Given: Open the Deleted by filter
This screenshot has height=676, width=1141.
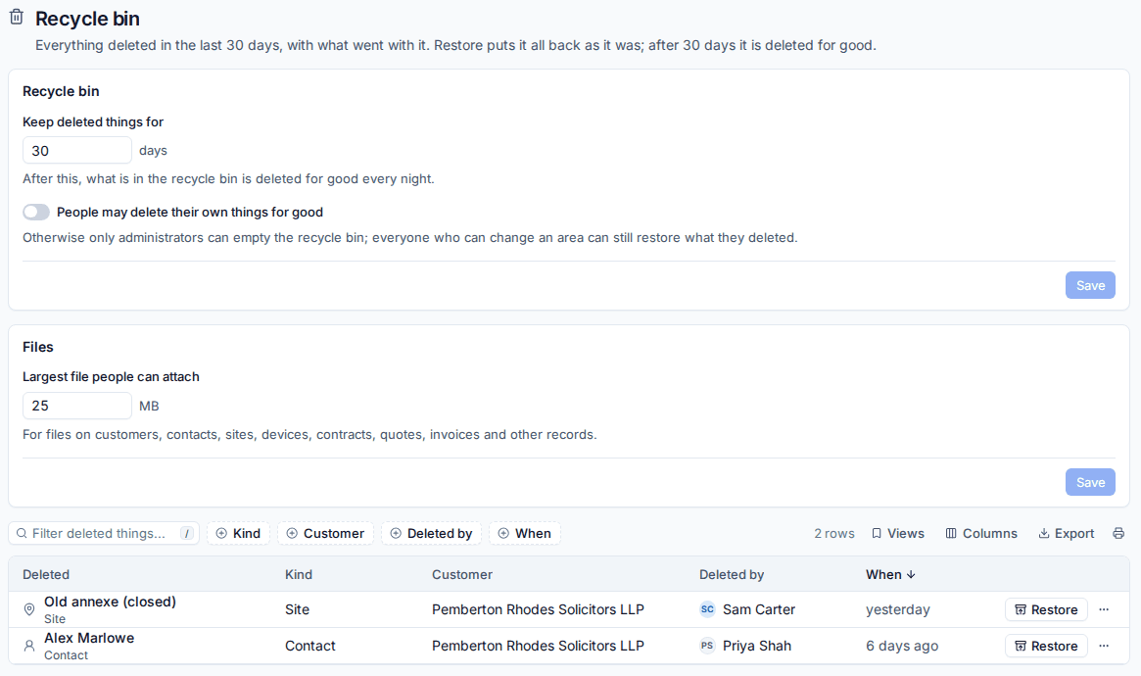Looking at the screenshot, I should coord(432,533).
